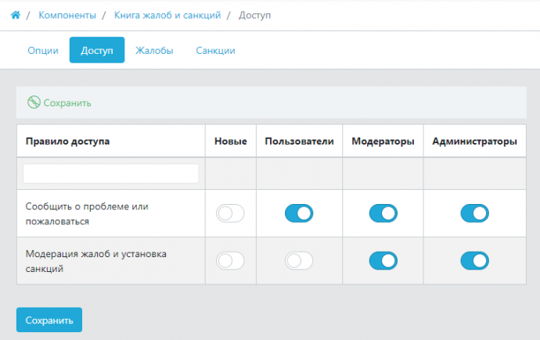Click the blue Сохранить button
This screenshot has width=540, height=340.
49,320
